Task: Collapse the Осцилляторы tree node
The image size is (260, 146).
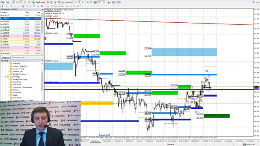Action: point(5,77)
